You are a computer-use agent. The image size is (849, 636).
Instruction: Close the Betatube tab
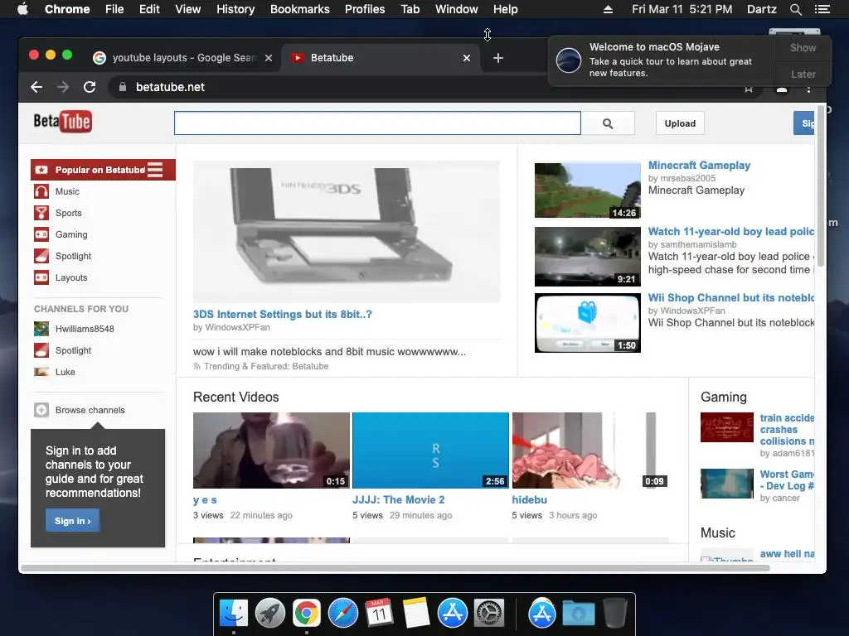[x=467, y=58]
